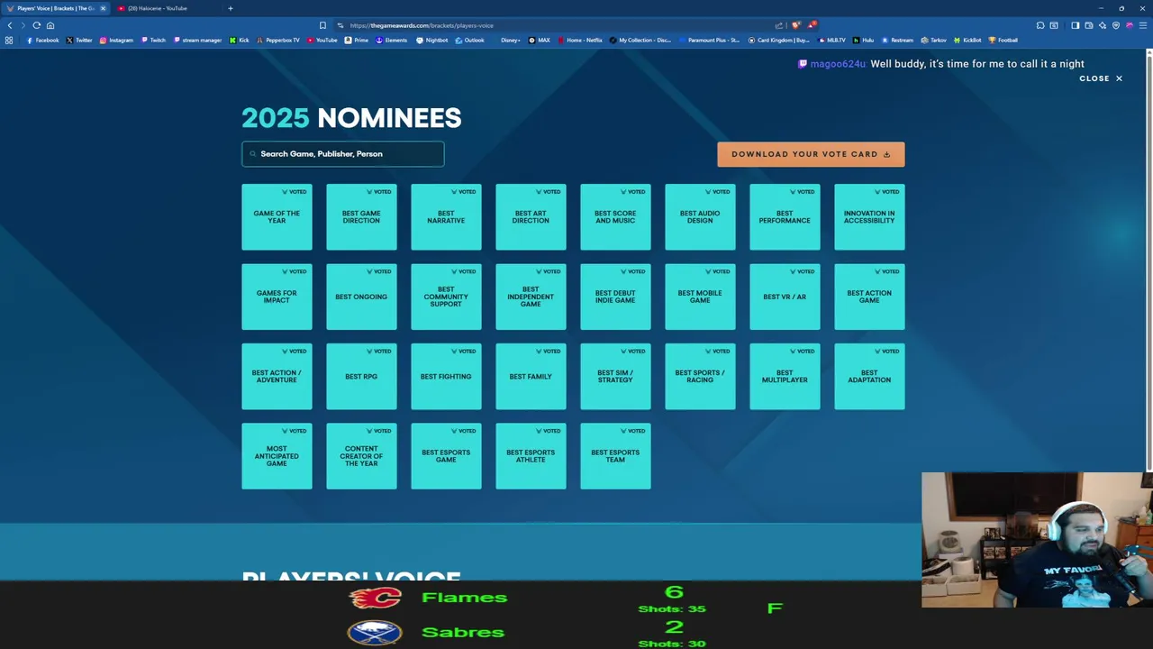Screen dimensions: 1153x649
Task: Open the Kick bookmark
Action: click(239, 40)
